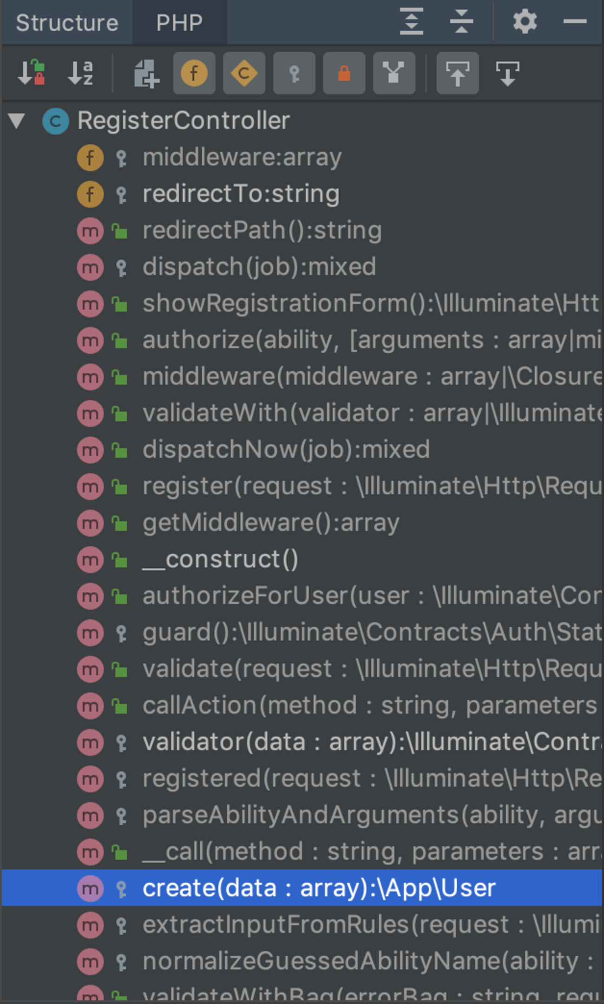
Task: Select the redirectTo:string field
Action: coord(241,194)
